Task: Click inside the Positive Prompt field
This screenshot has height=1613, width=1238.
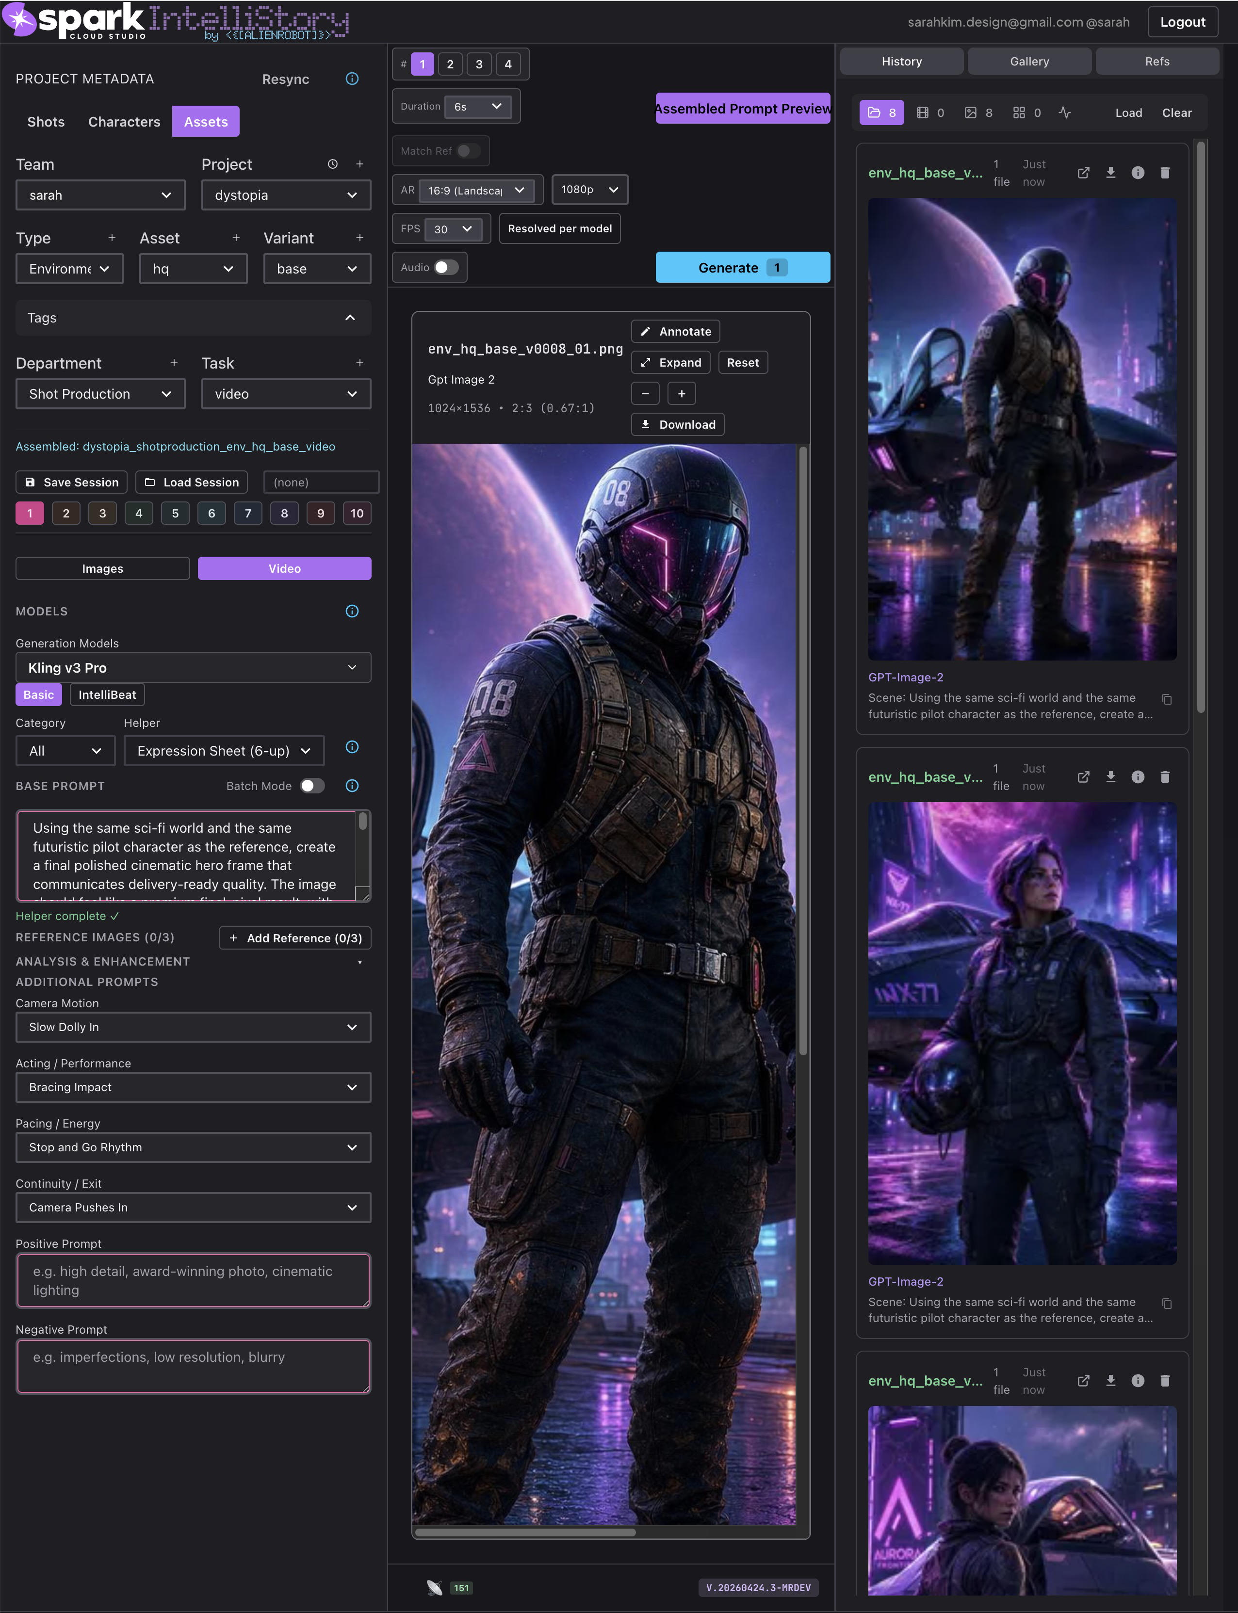Action: pos(193,1280)
